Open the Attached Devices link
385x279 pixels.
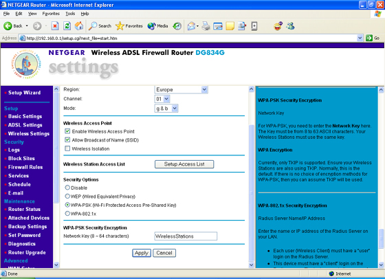29,218
